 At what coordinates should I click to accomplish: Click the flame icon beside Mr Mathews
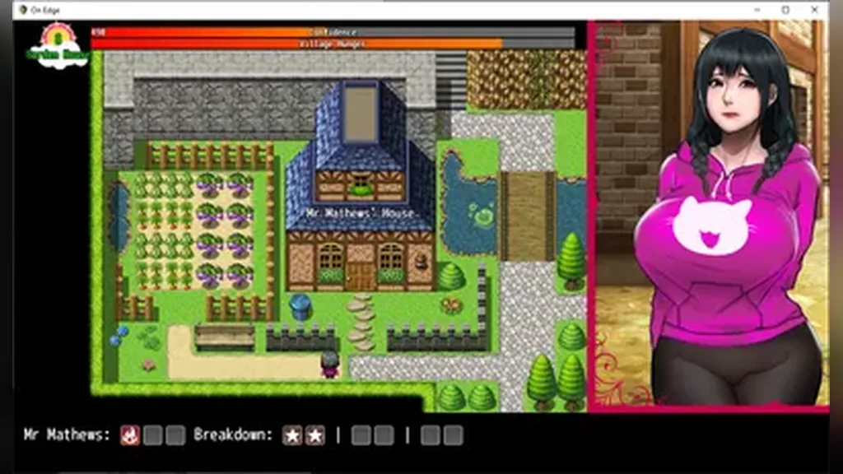[x=129, y=435]
